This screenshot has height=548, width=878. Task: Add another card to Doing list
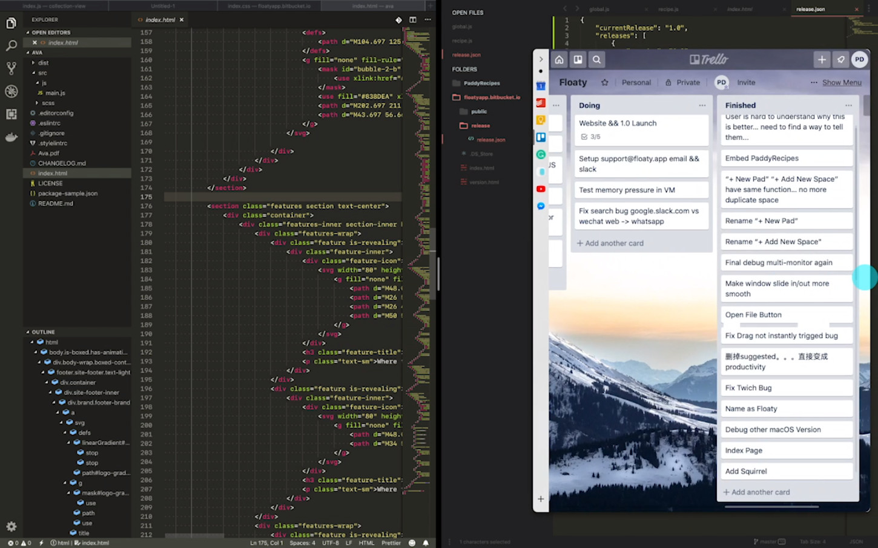click(x=610, y=243)
